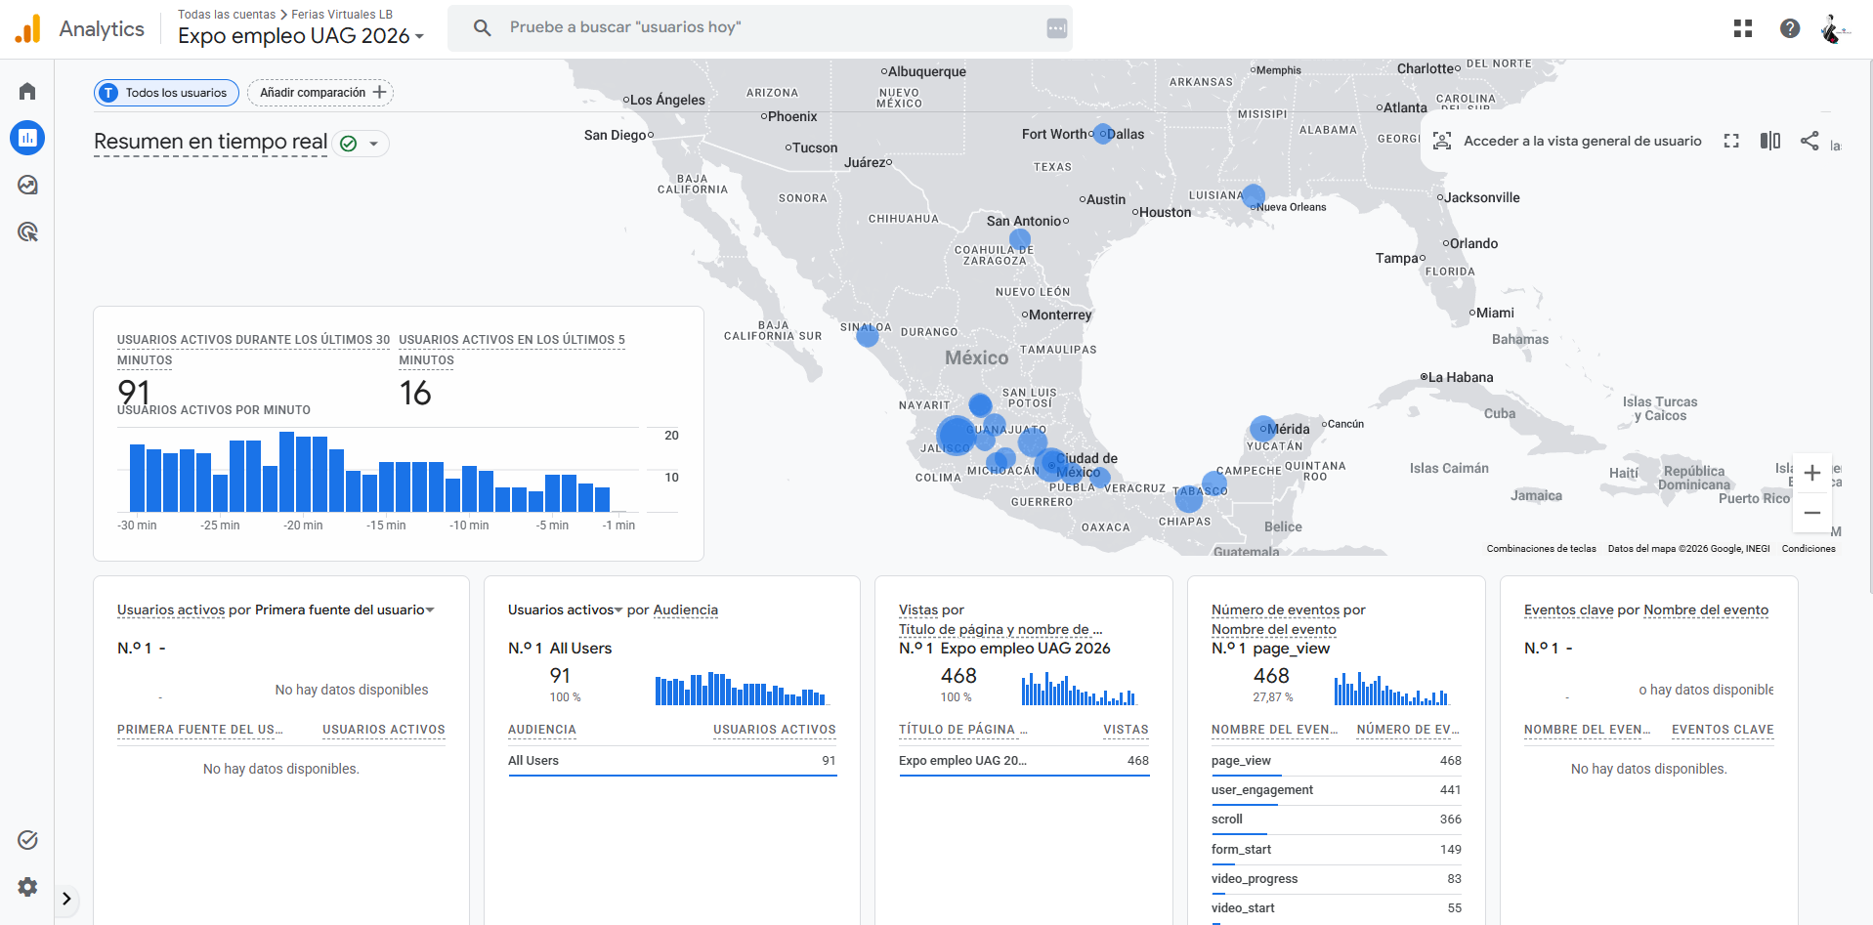This screenshot has width=1873, height=925.
Task: Click Nombre del evento link in events card
Action: tap(1273, 629)
